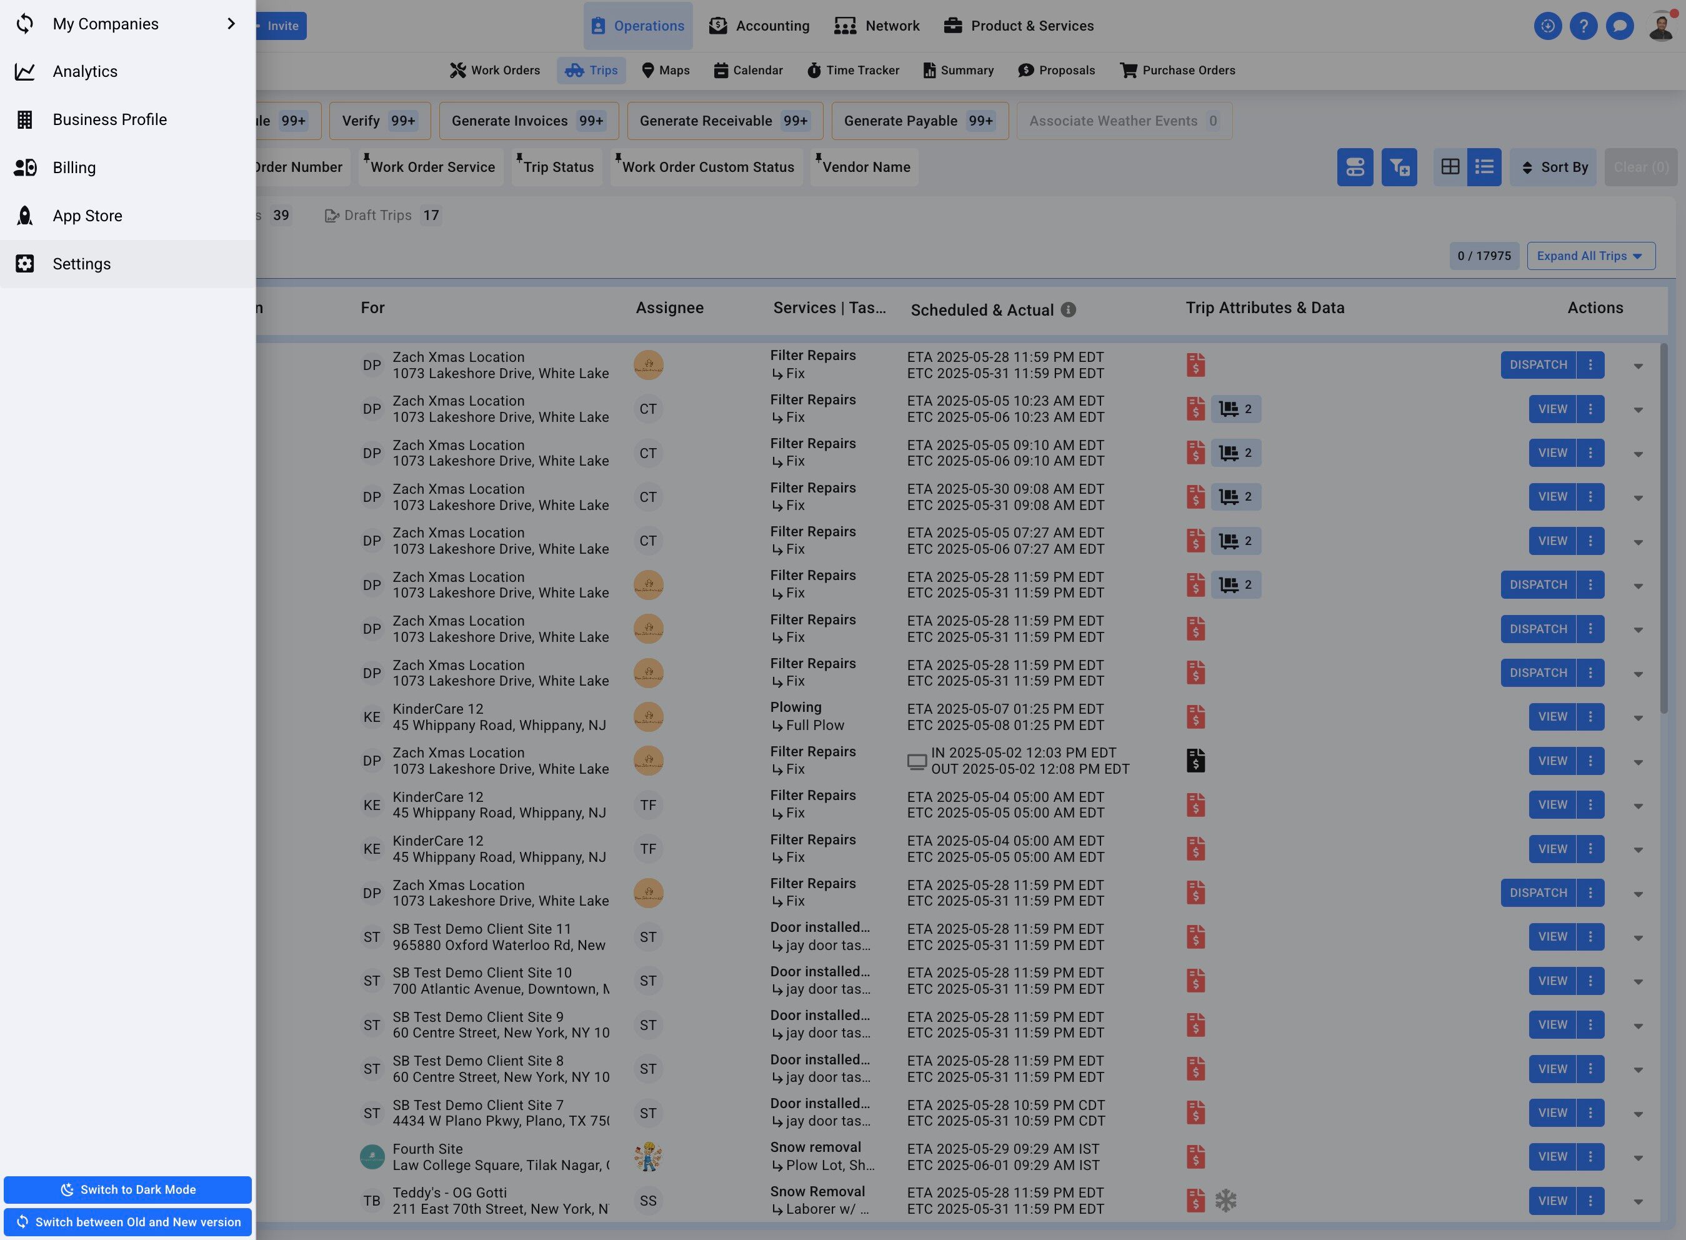Open the App Store rocket icon

click(x=25, y=216)
